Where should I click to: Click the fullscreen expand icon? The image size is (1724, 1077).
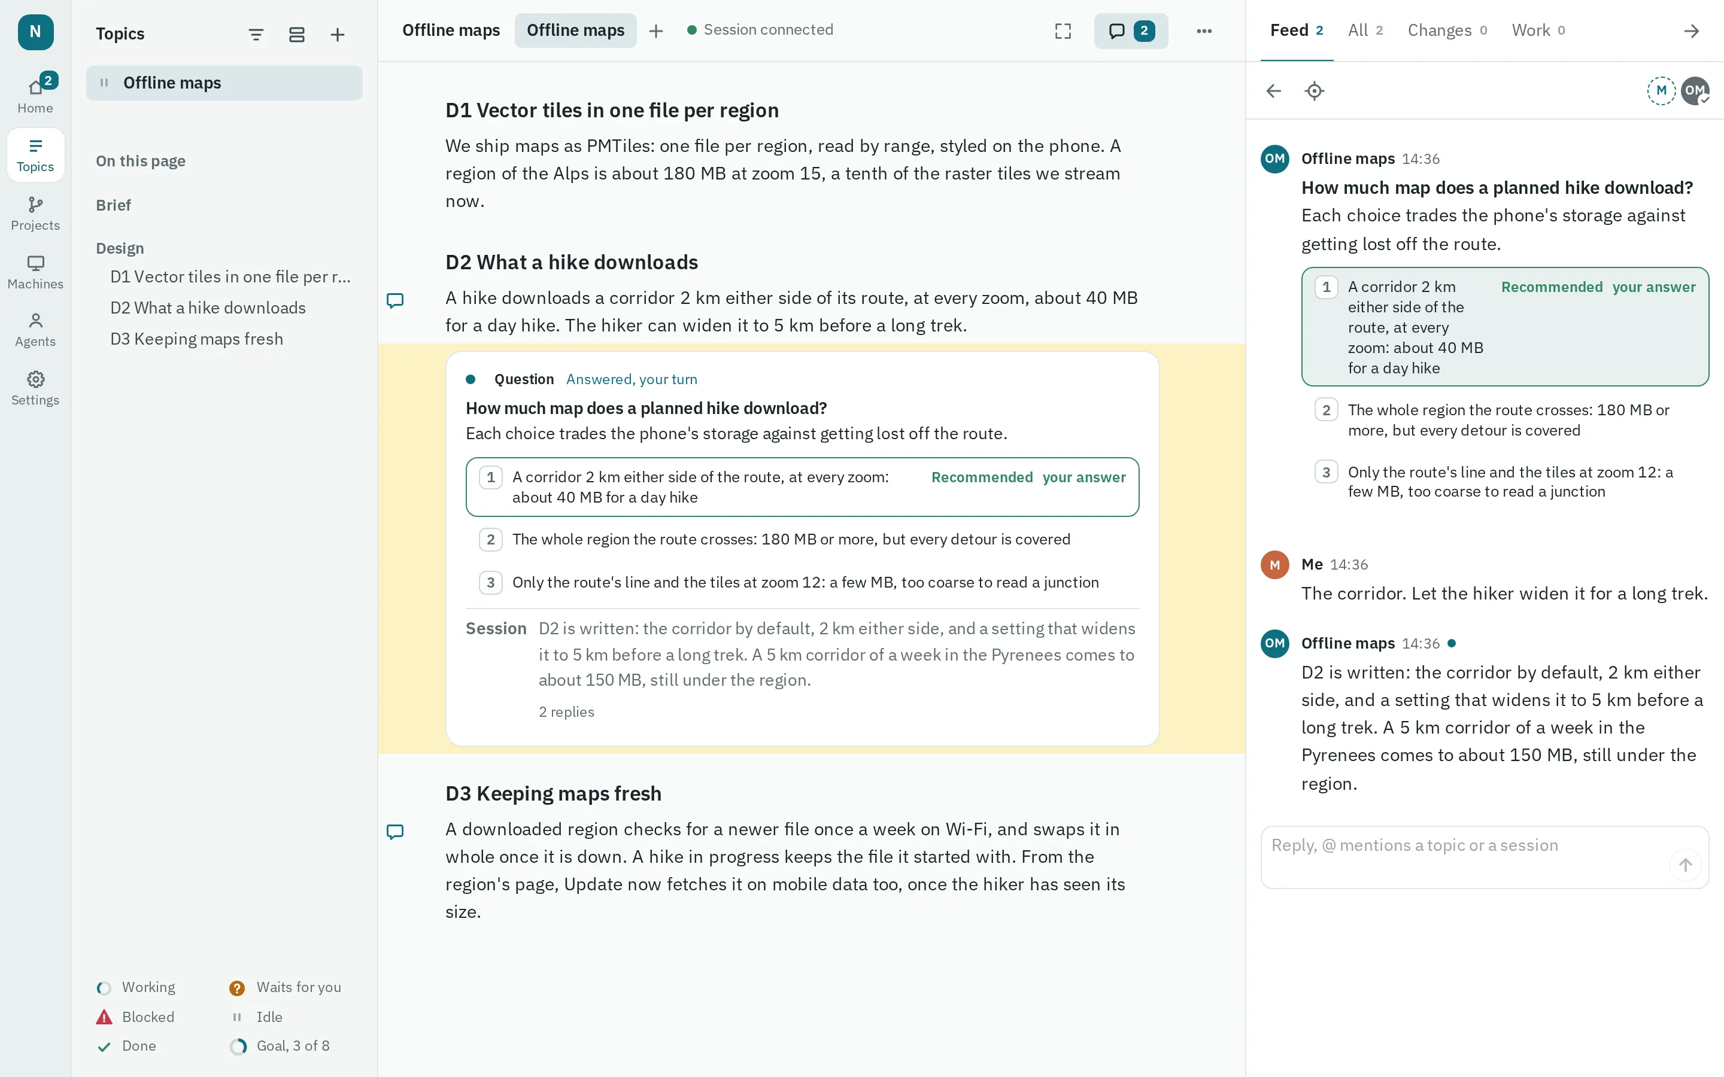pyautogui.click(x=1062, y=31)
